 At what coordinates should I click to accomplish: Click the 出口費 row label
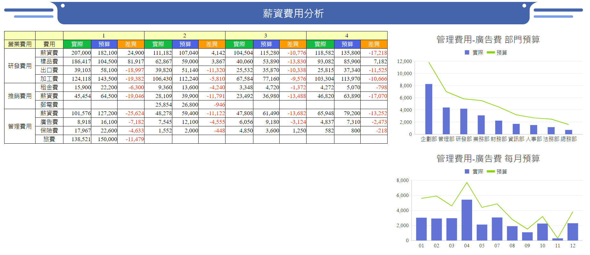49,70
